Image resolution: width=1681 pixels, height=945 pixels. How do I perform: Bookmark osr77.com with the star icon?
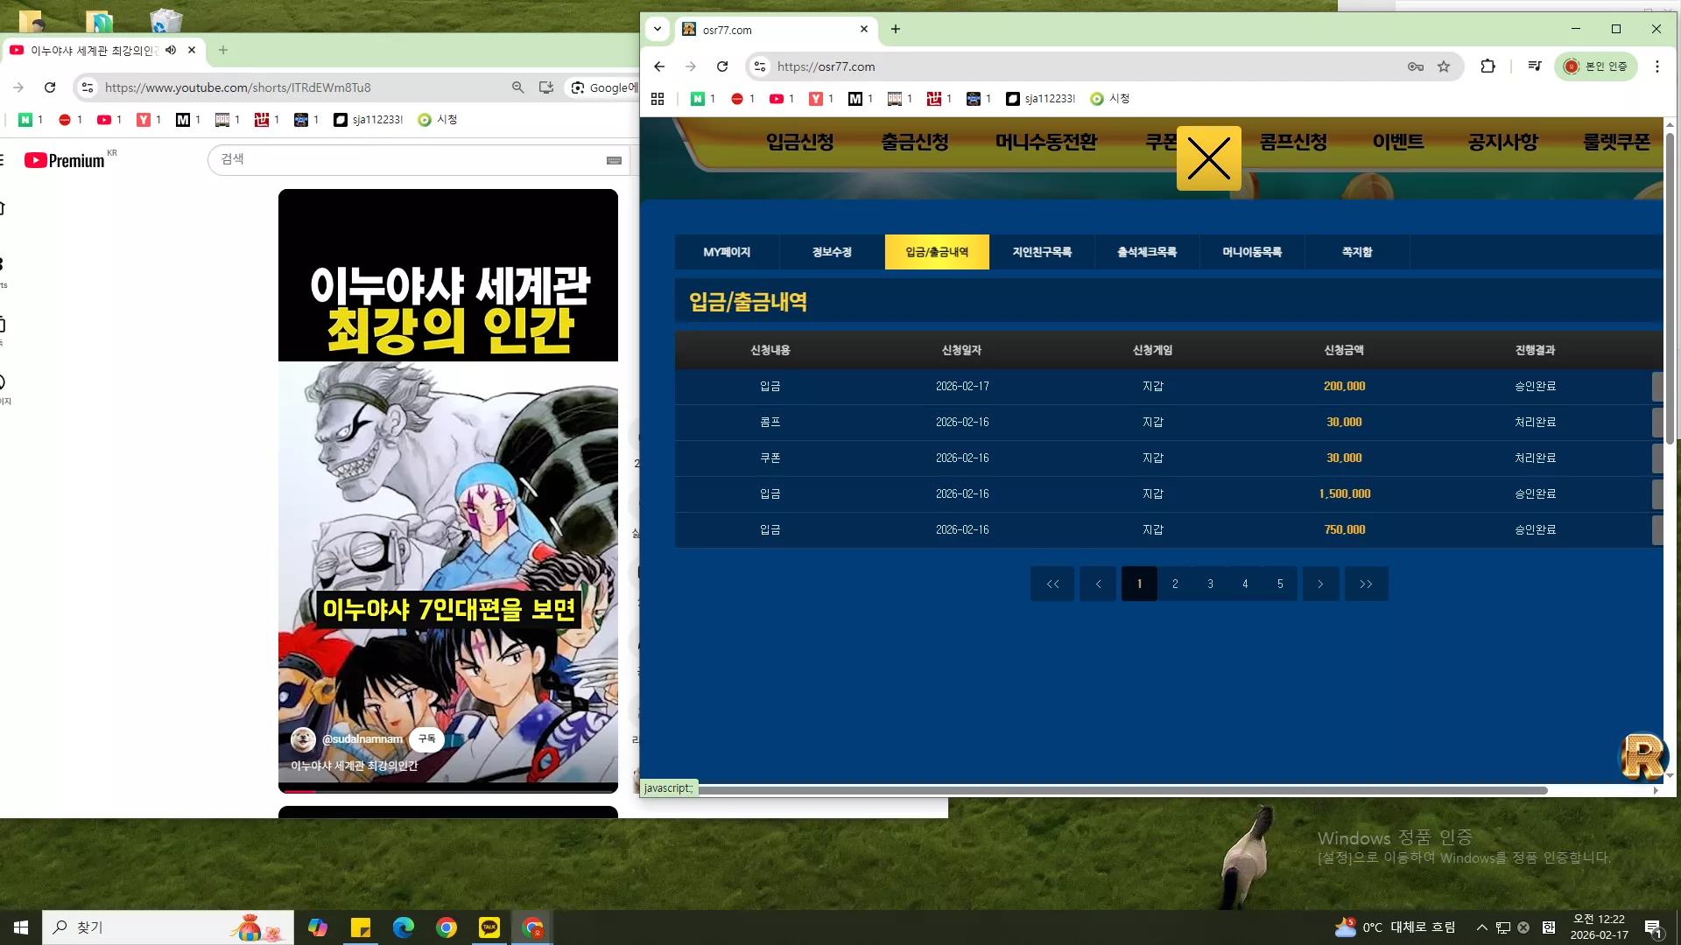click(x=1444, y=66)
